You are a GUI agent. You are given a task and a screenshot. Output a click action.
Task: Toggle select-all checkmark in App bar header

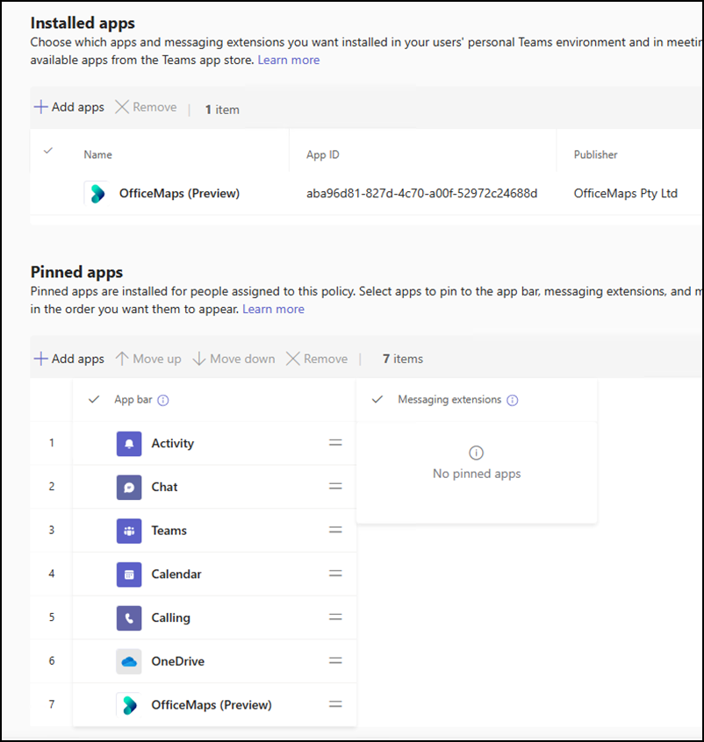coord(94,399)
